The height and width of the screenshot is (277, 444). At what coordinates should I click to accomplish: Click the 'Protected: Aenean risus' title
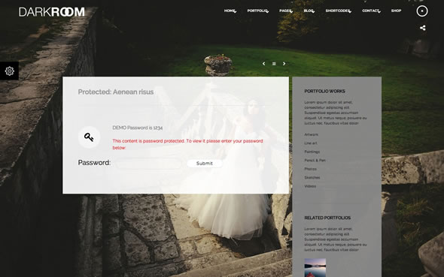pyautogui.click(x=116, y=92)
